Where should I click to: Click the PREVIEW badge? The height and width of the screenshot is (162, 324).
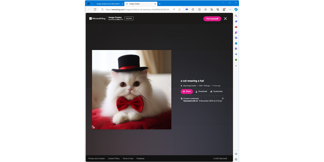129,18
